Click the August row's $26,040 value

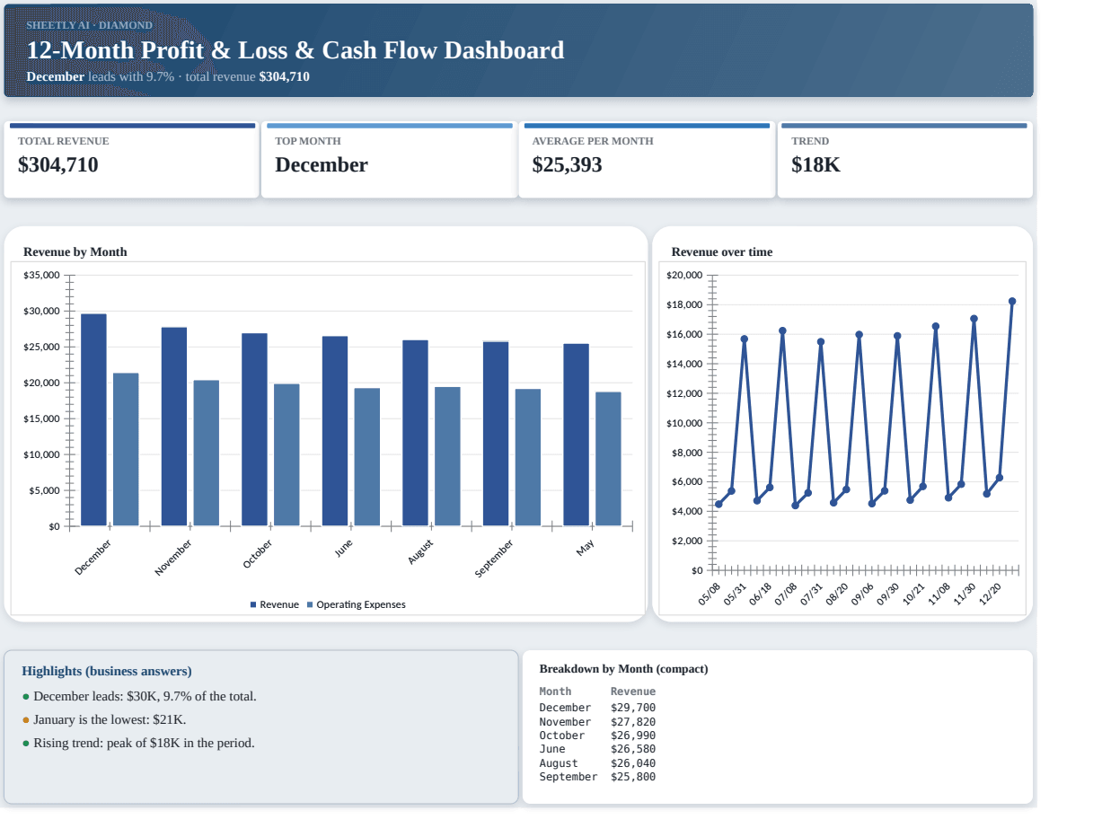[633, 763]
